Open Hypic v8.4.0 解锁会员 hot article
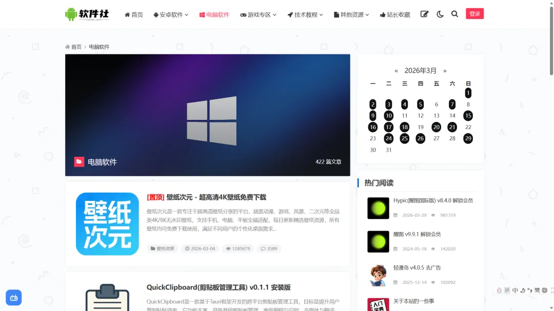 click(433, 200)
